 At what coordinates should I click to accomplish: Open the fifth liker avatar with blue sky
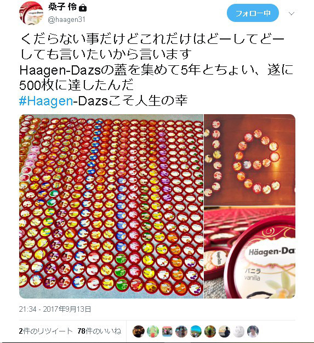(x=196, y=331)
